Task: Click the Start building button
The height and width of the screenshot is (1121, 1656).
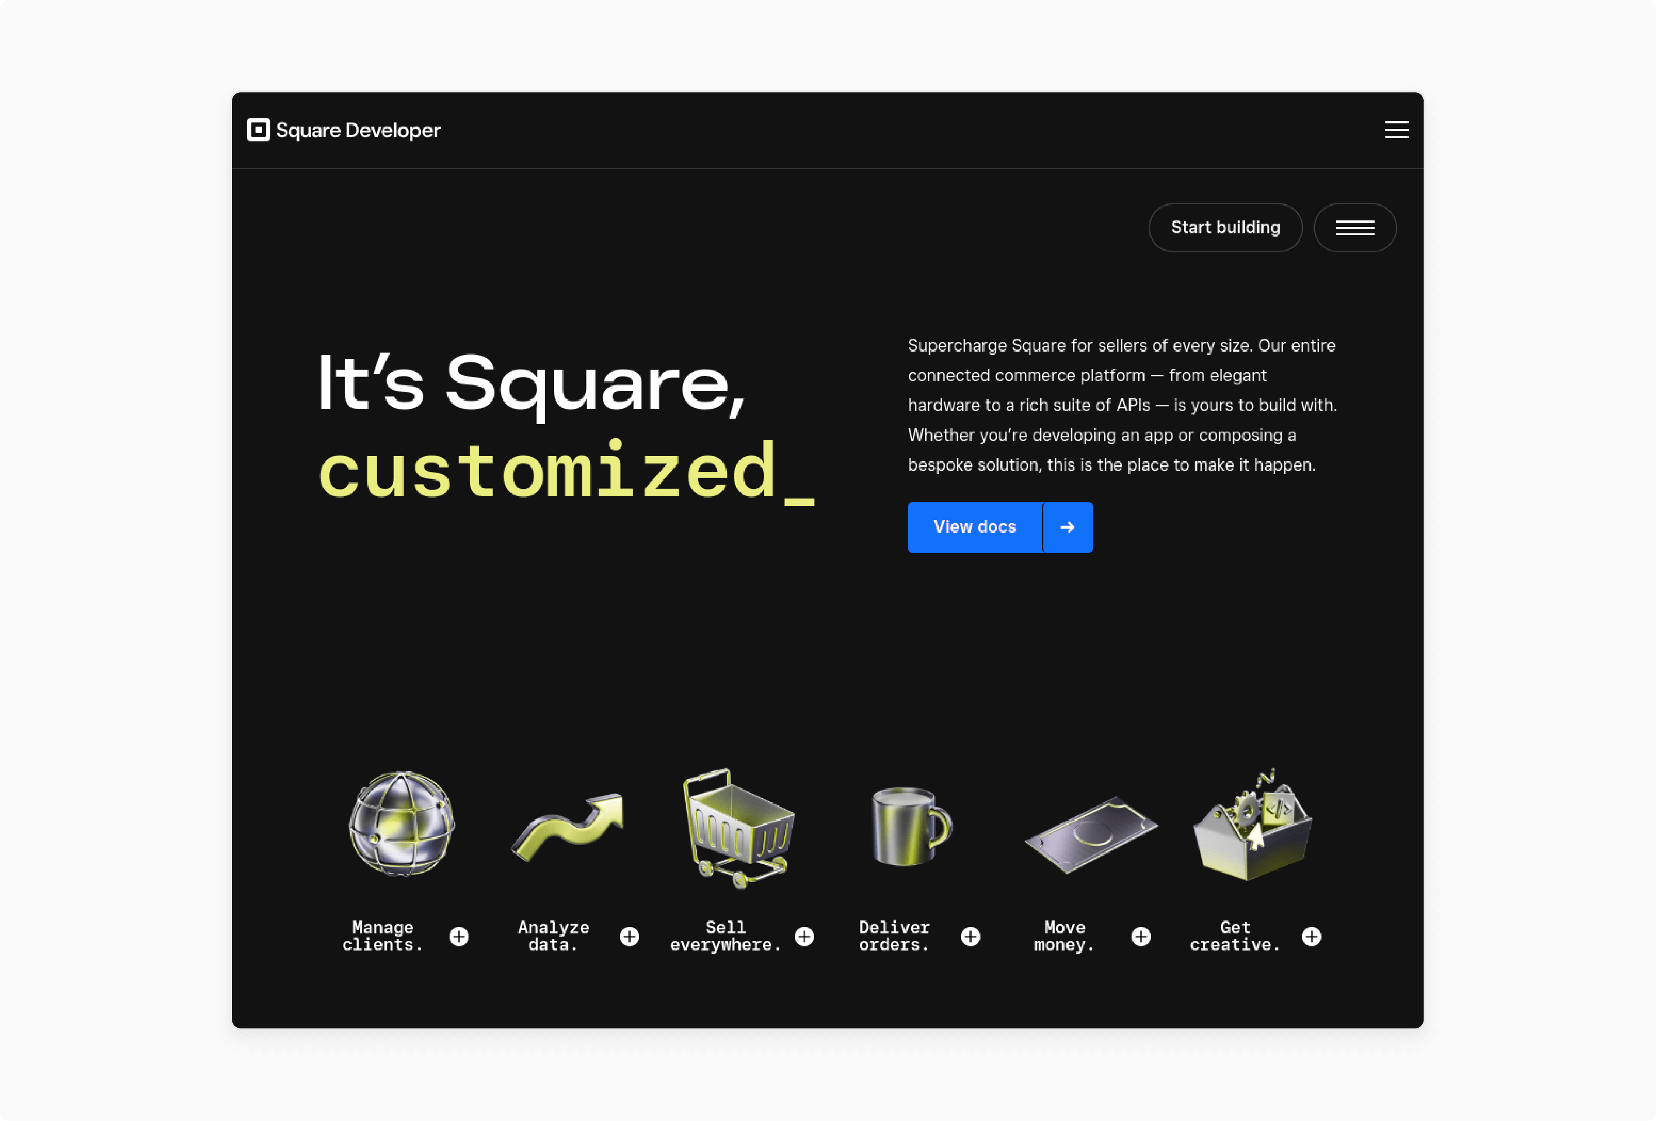Action: tap(1226, 226)
